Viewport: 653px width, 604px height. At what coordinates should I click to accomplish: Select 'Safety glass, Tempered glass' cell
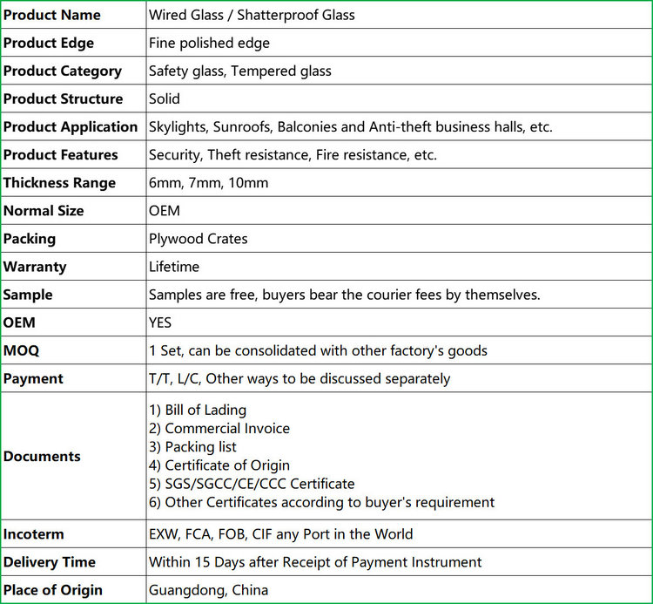point(239,71)
